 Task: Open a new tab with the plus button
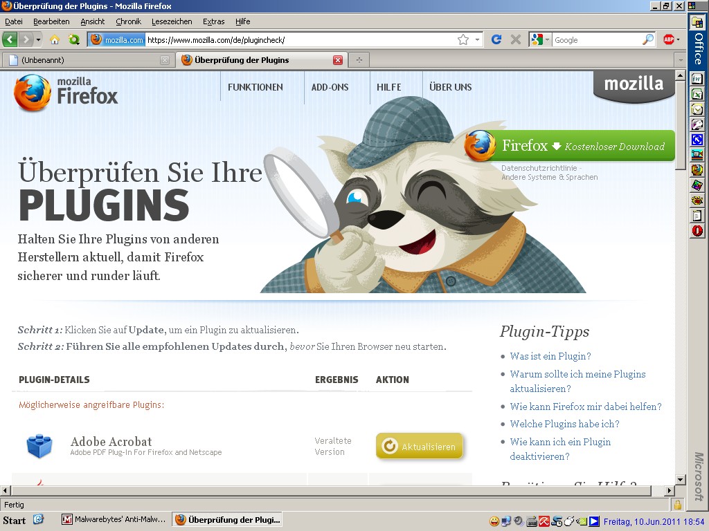point(359,60)
